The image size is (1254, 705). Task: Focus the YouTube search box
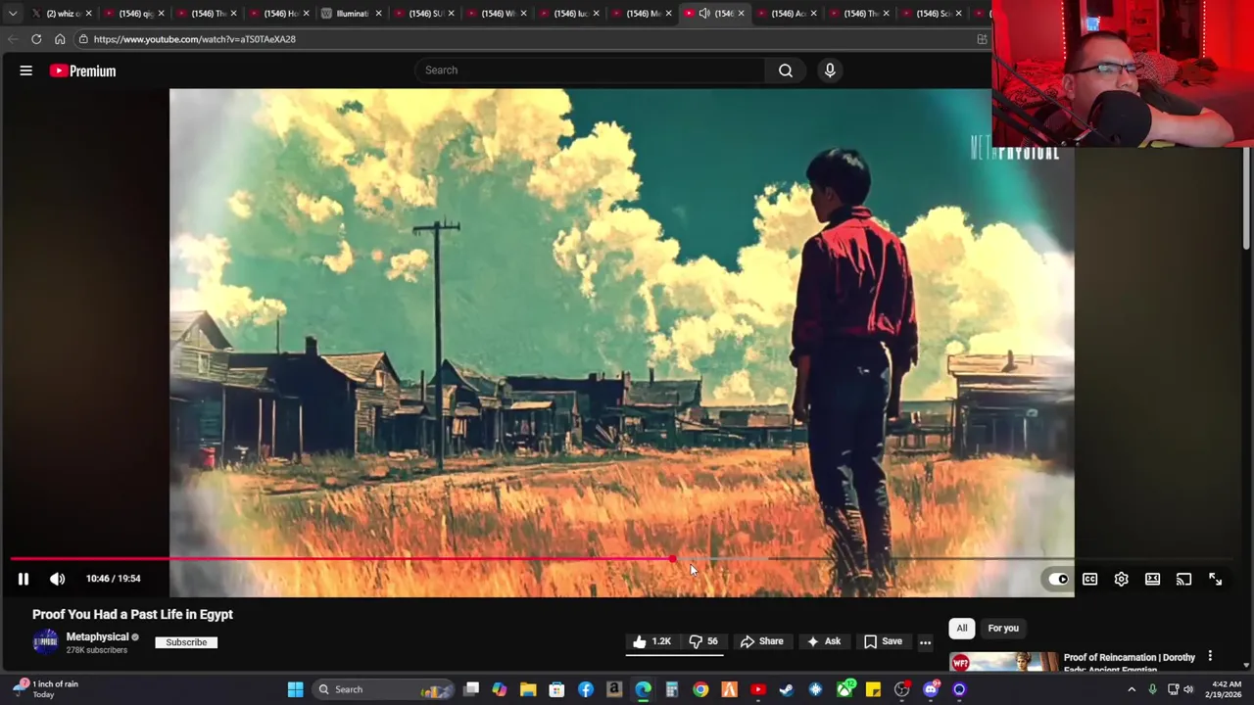tap(590, 70)
